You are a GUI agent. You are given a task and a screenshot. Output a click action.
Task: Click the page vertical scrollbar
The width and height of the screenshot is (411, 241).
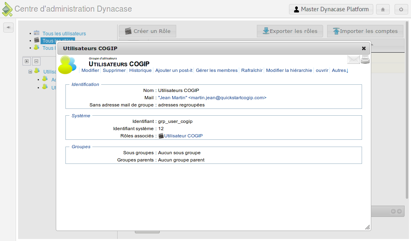407,110
